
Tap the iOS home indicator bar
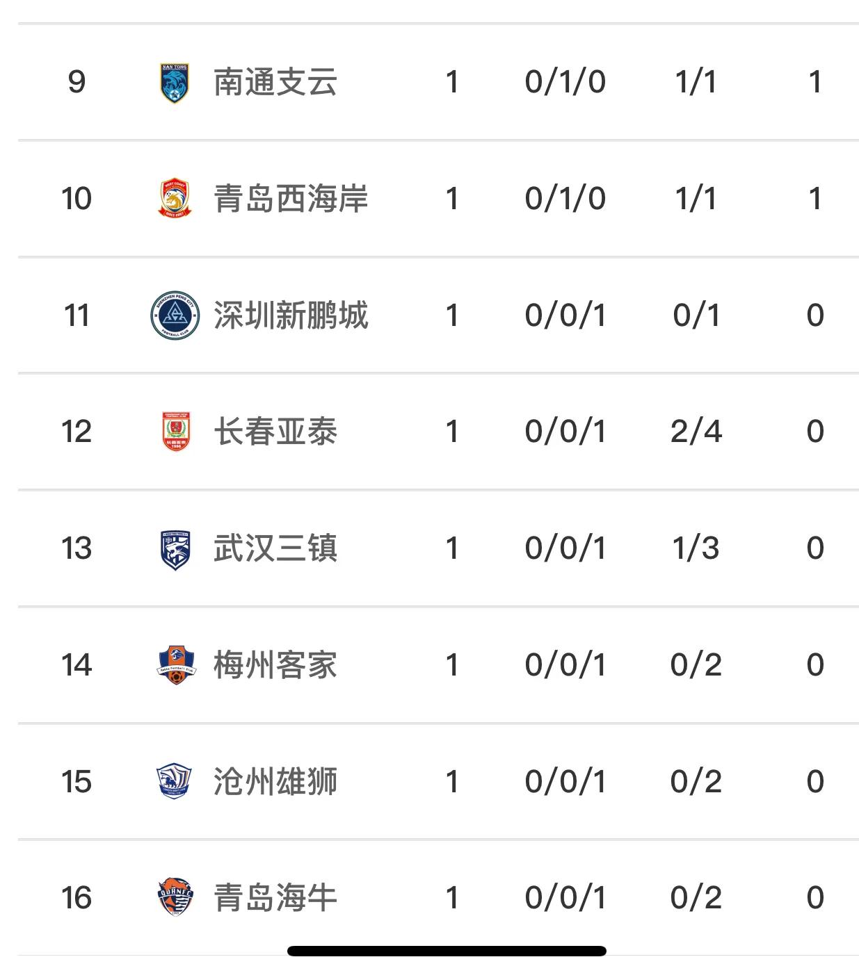447,951
